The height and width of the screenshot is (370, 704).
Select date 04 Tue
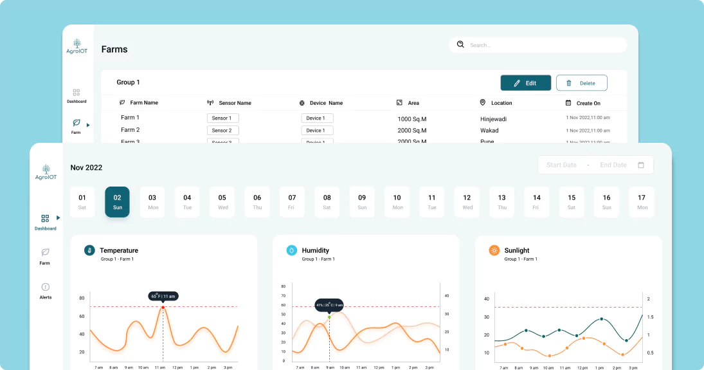click(x=187, y=202)
